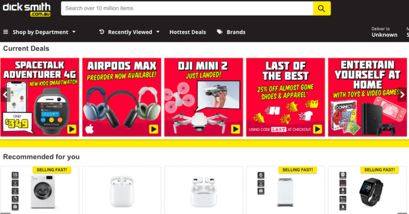Click the play arrow on the Spacetalk Adventurer banner
Screen dimensions: 409x214
72,129
